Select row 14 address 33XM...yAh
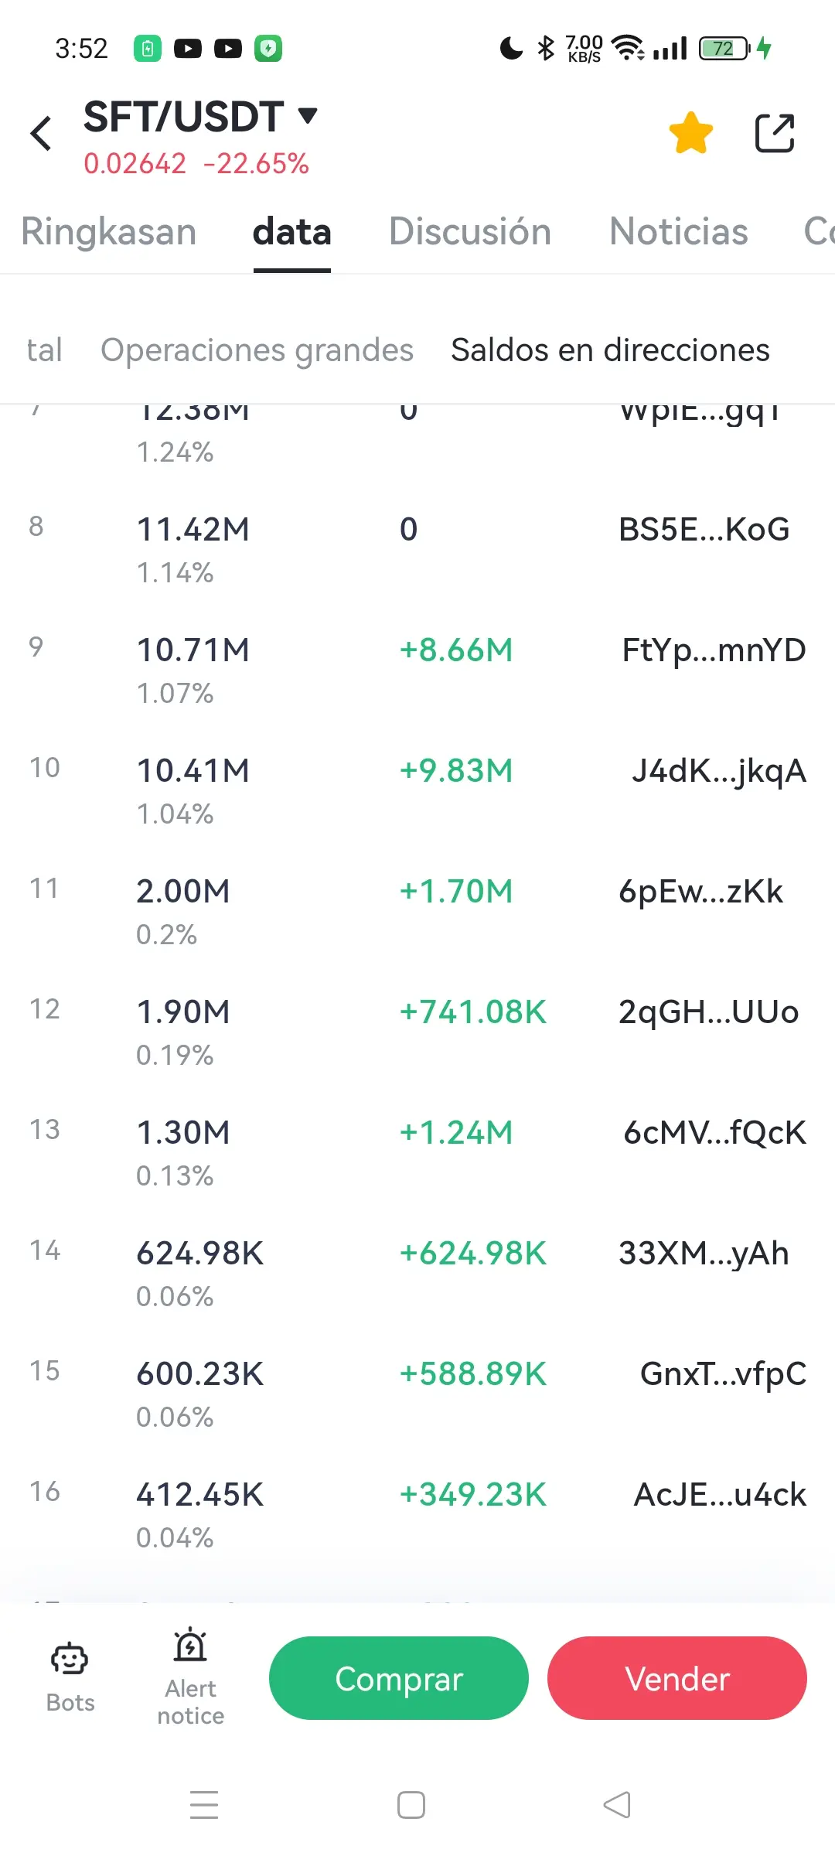835x1856 pixels. tap(704, 1254)
